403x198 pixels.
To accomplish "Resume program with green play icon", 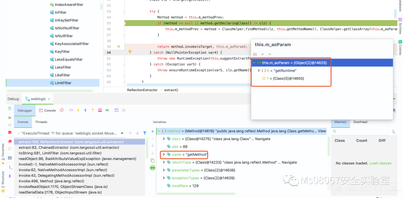I will (10, 117).
